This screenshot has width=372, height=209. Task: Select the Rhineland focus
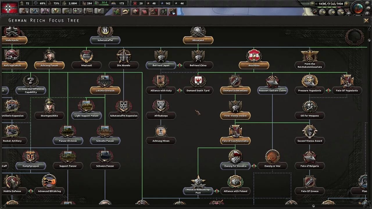pos(198,40)
